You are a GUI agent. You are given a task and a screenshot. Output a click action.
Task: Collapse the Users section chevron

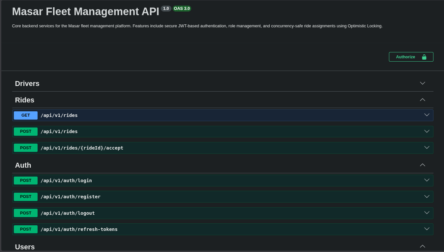(423, 246)
